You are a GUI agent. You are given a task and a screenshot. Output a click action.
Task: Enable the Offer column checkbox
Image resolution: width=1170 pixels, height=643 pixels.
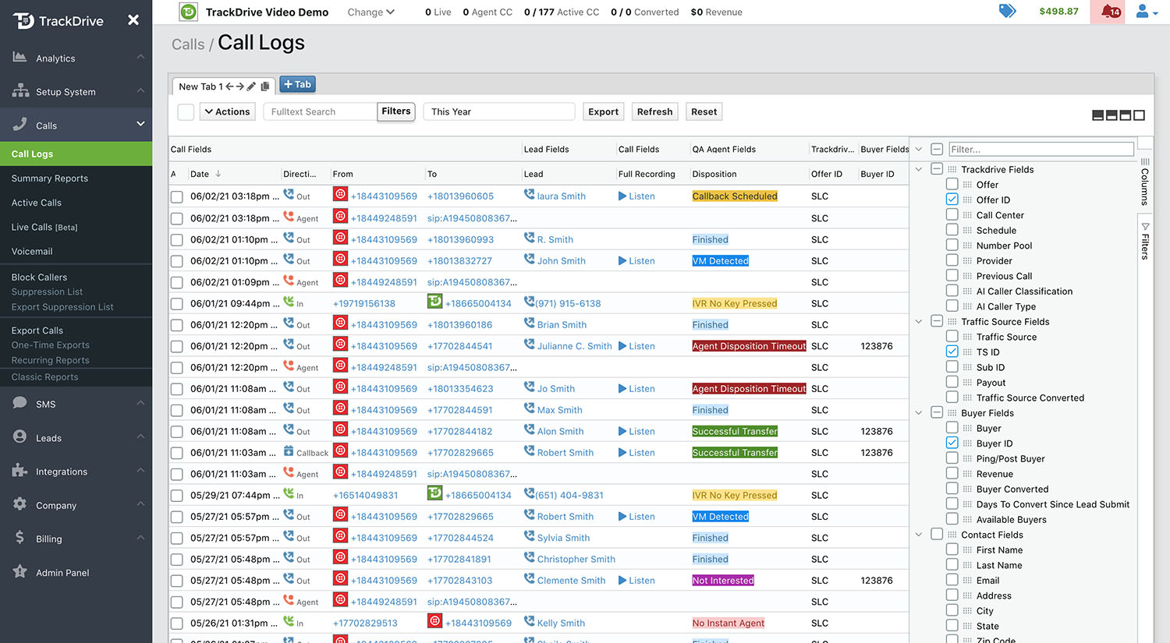point(952,184)
